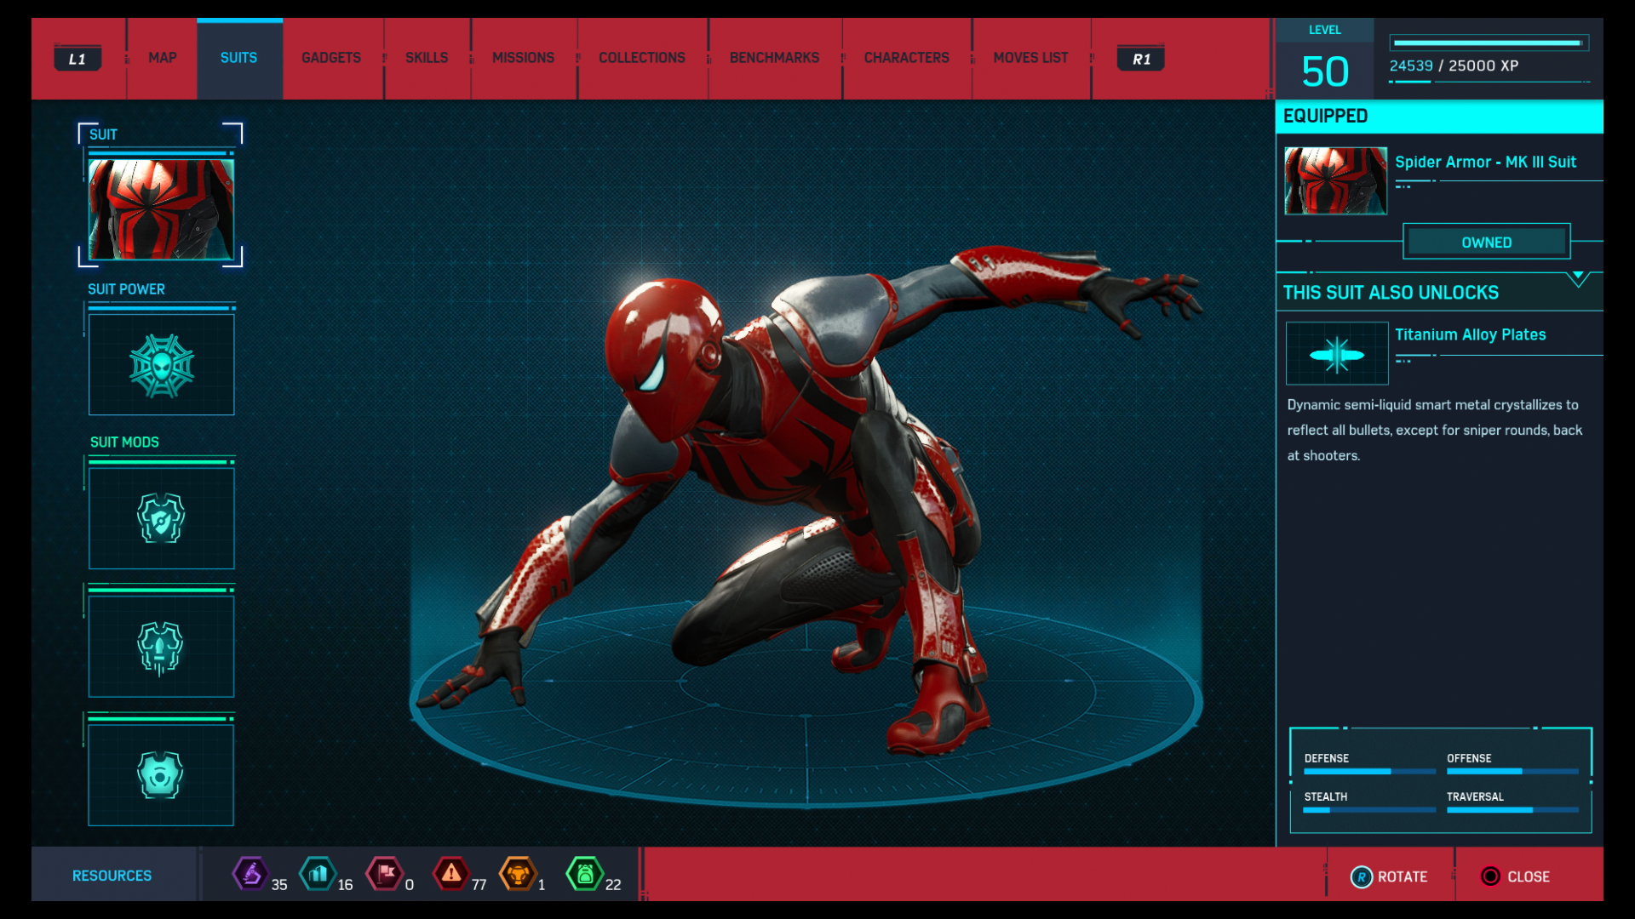
Task: Select the purple Research Tokens icon
Action: pyautogui.click(x=250, y=874)
